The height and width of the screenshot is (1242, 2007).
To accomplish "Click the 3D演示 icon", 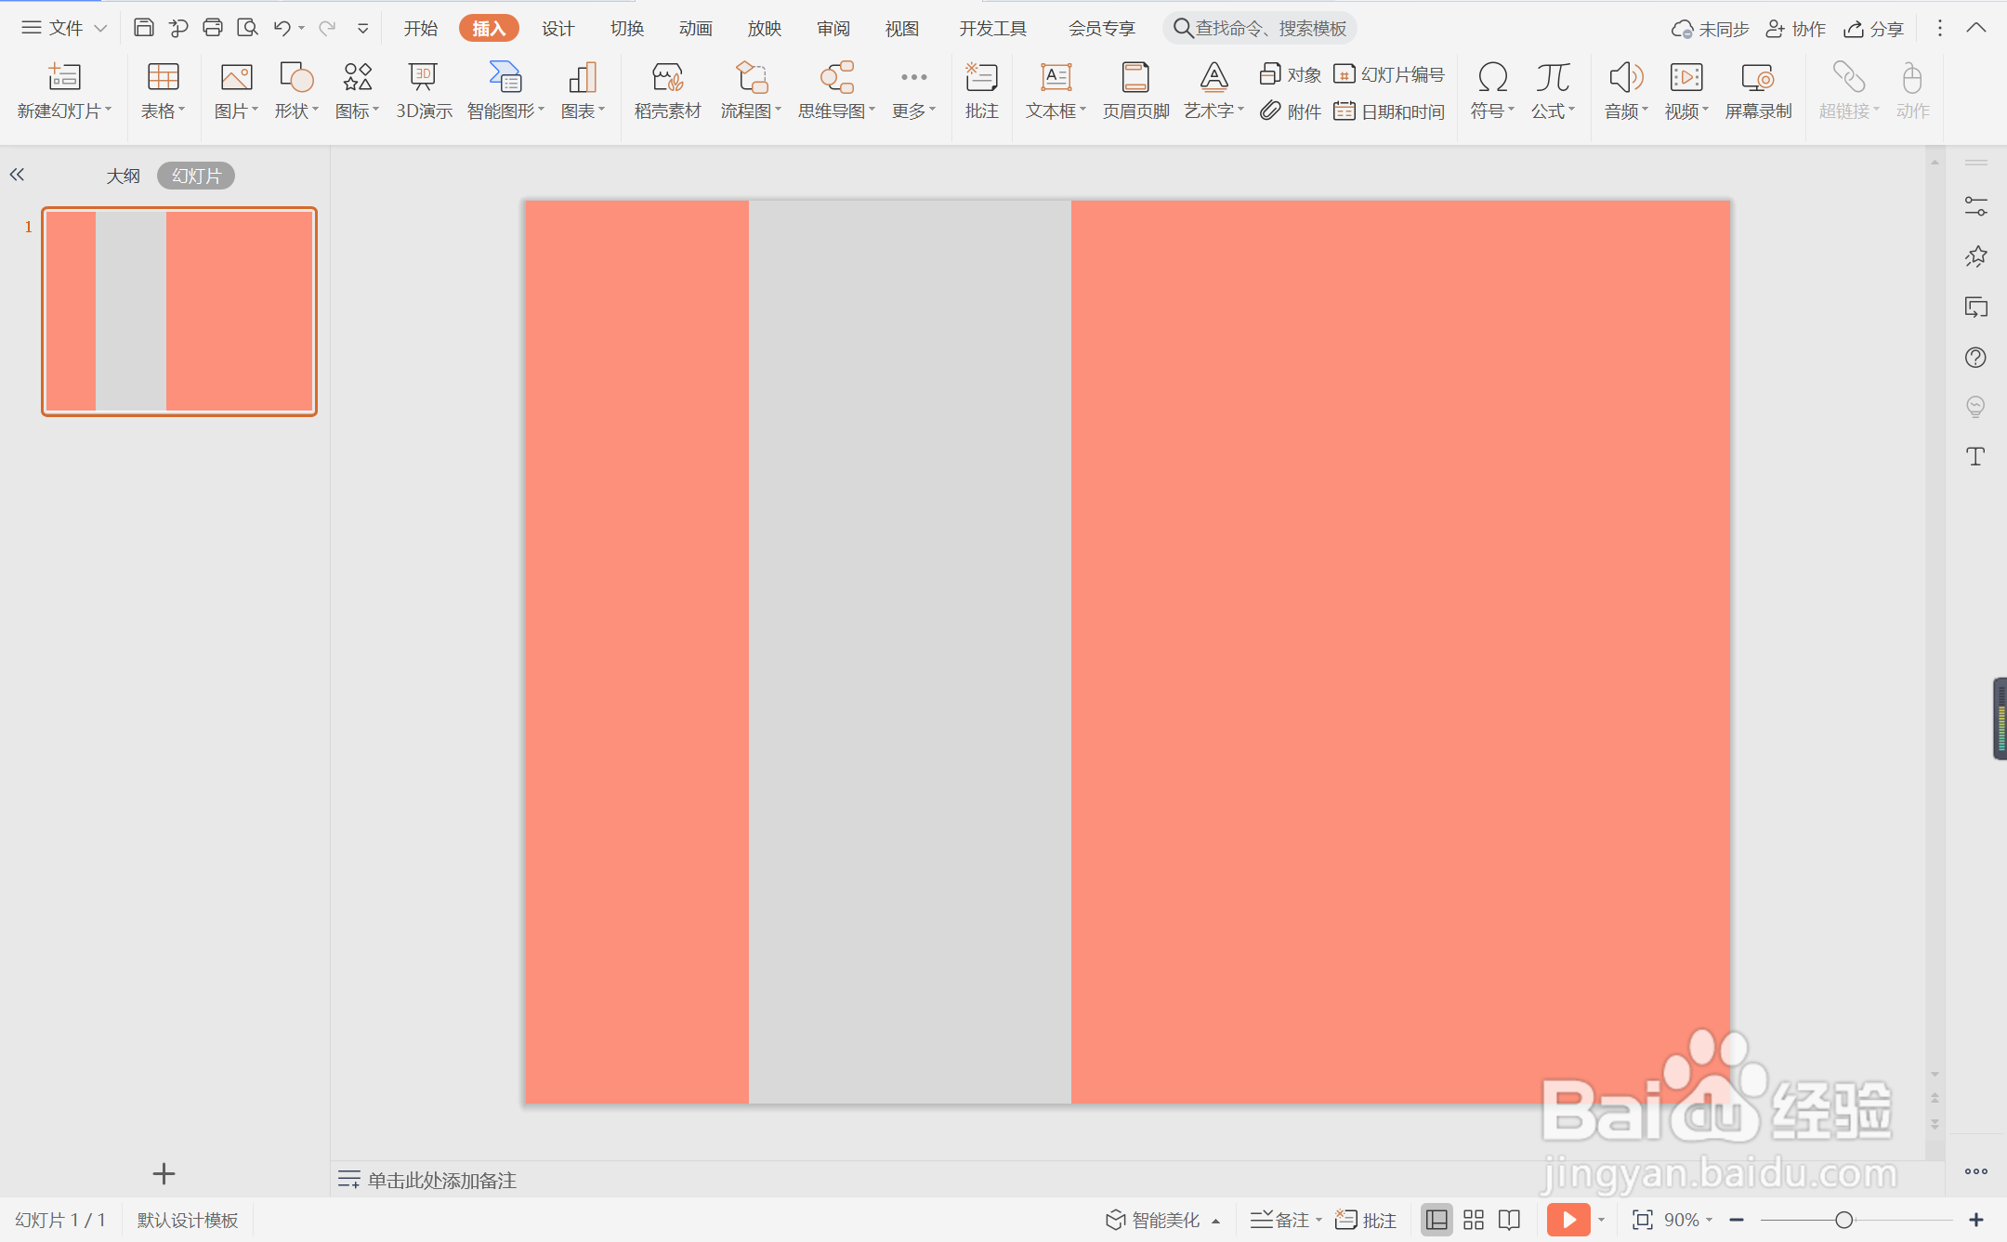I will tap(423, 90).
